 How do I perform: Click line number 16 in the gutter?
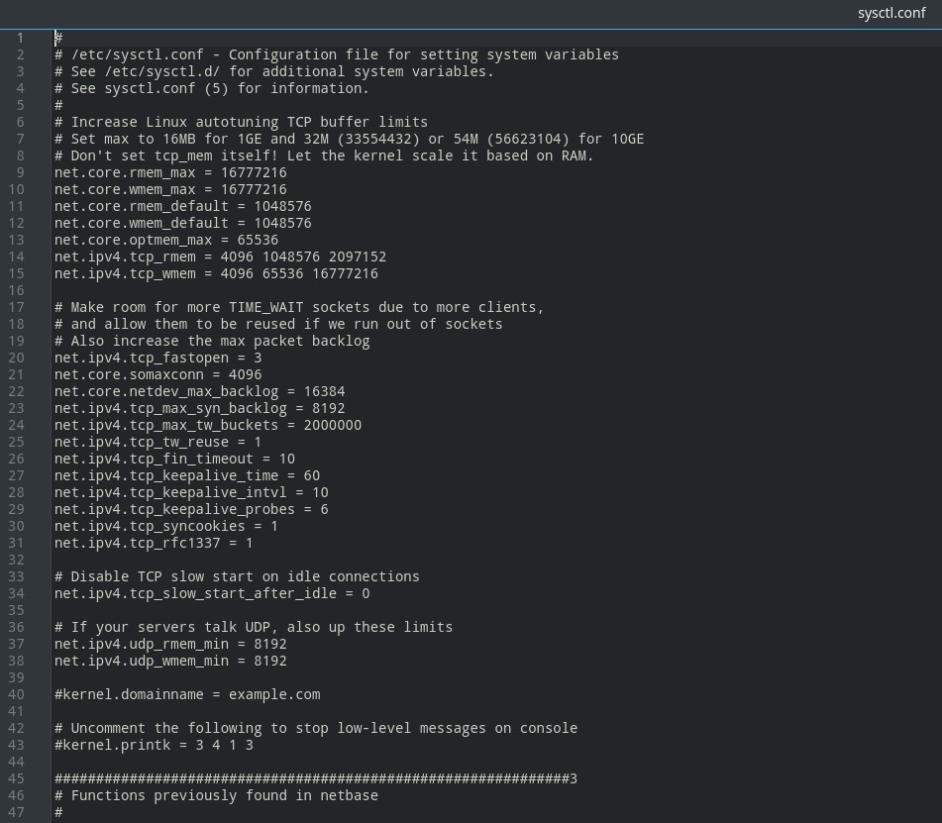tap(16, 290)
